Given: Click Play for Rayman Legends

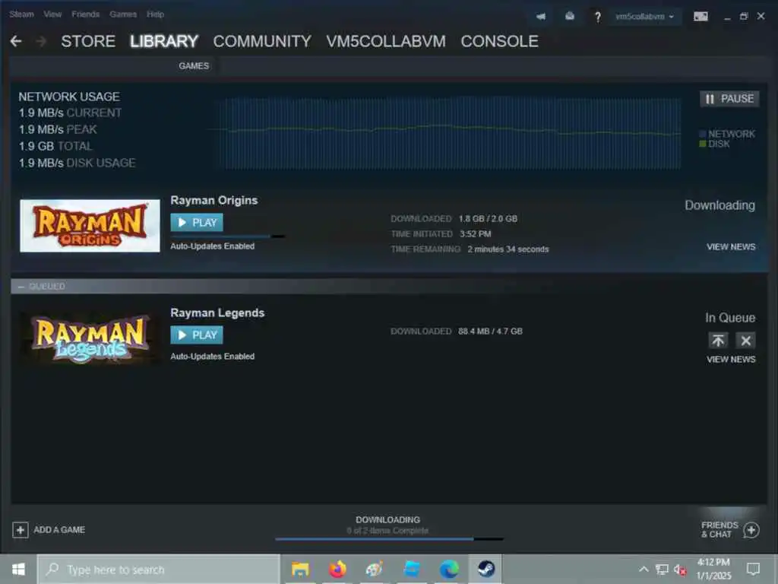Looking at the screenshot, I should click(197, 335).
